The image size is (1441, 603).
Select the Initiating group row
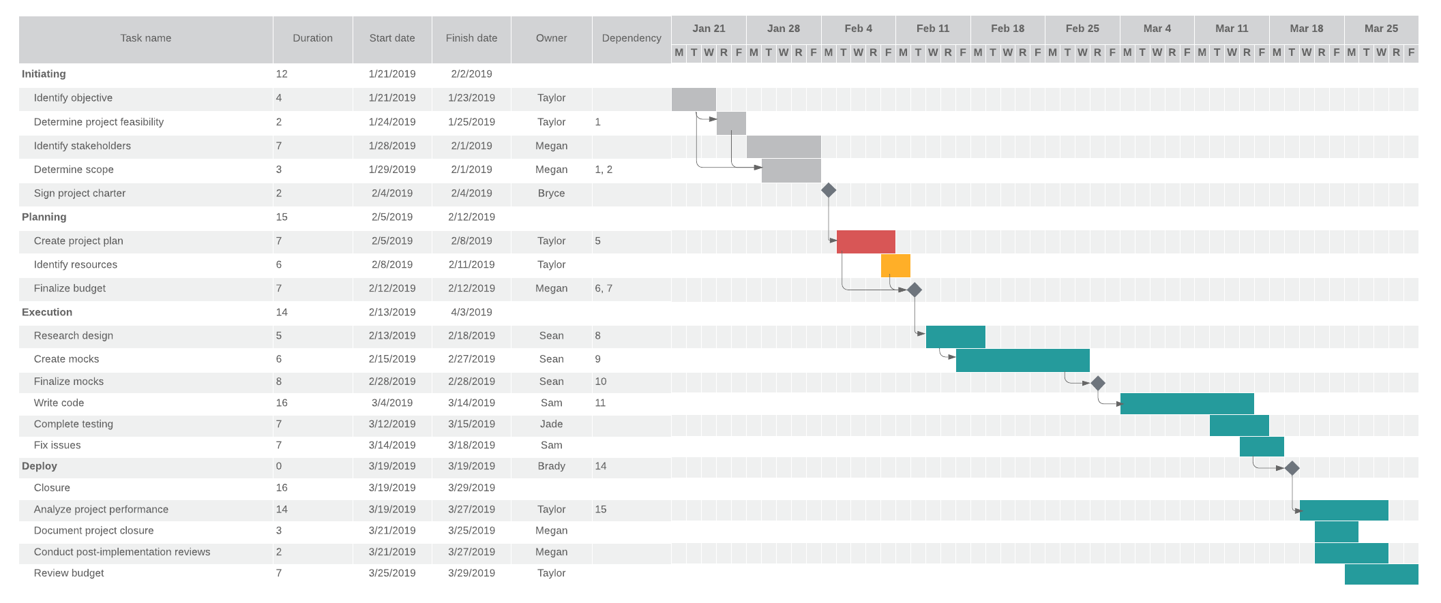coord(44,74)
